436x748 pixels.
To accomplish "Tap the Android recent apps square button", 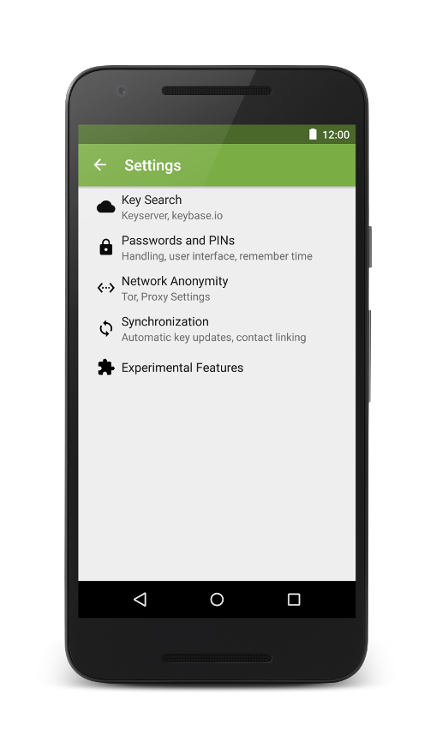I will 294,599.
